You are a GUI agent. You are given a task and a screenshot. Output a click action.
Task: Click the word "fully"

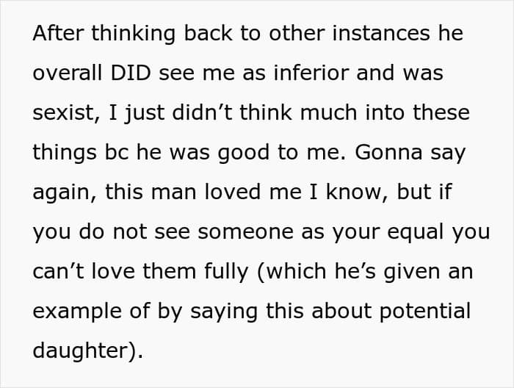(223, 271)
